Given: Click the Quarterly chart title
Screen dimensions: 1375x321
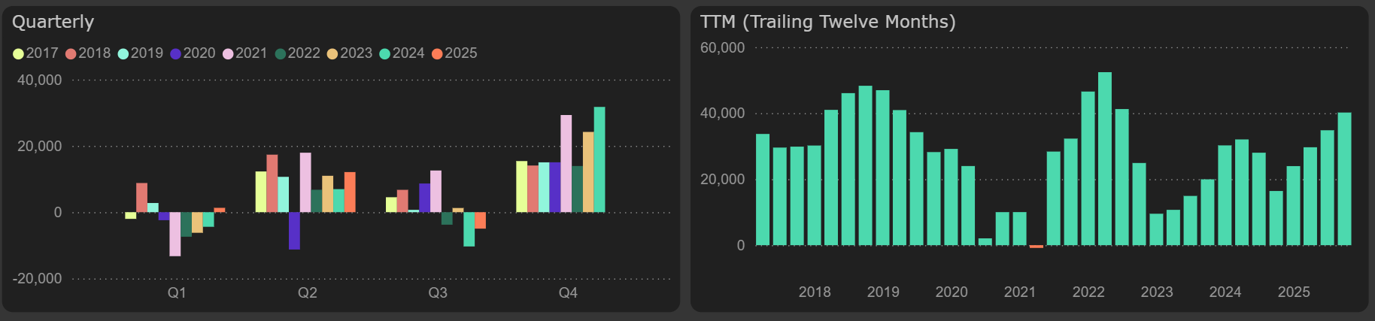Looking at the screenshot, I should pos(53,22).
